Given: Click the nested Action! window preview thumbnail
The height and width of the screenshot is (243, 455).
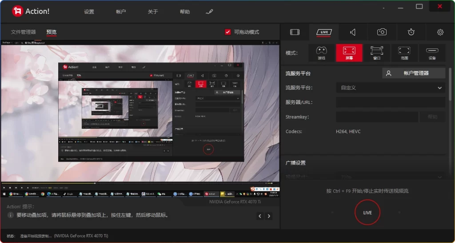Looking at the screenshot, I should coord(151,112).
